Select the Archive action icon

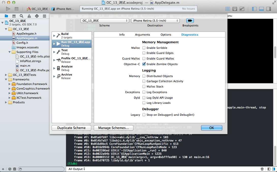tap(58, 76)
